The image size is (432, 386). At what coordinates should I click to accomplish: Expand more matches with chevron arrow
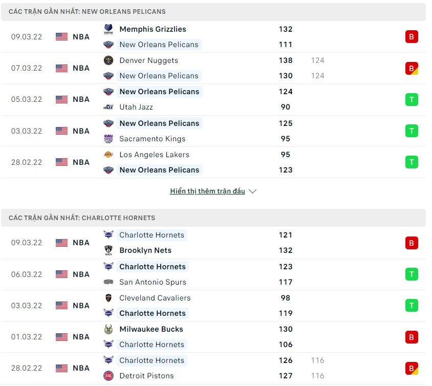click(252, 191)
